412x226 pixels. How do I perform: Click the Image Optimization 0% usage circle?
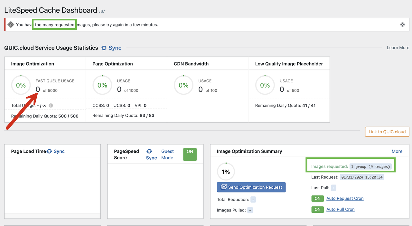(x=21, y=85)
